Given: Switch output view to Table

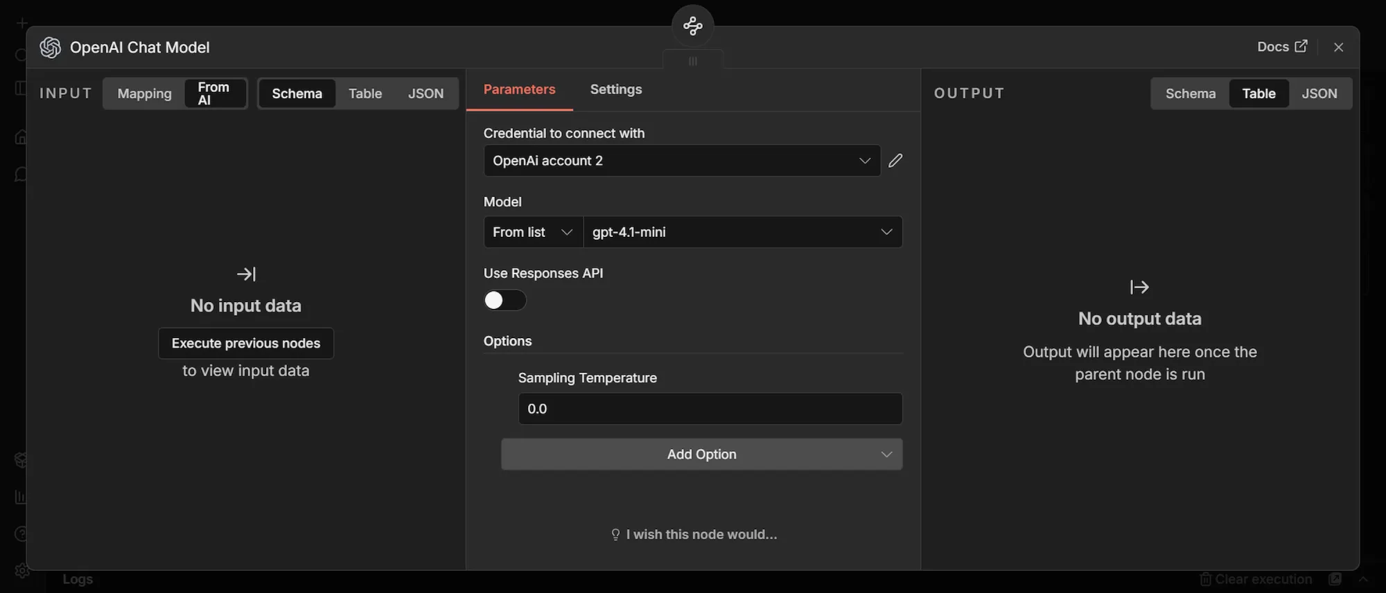Looking at the screenshot, I should pos(1258,94).
